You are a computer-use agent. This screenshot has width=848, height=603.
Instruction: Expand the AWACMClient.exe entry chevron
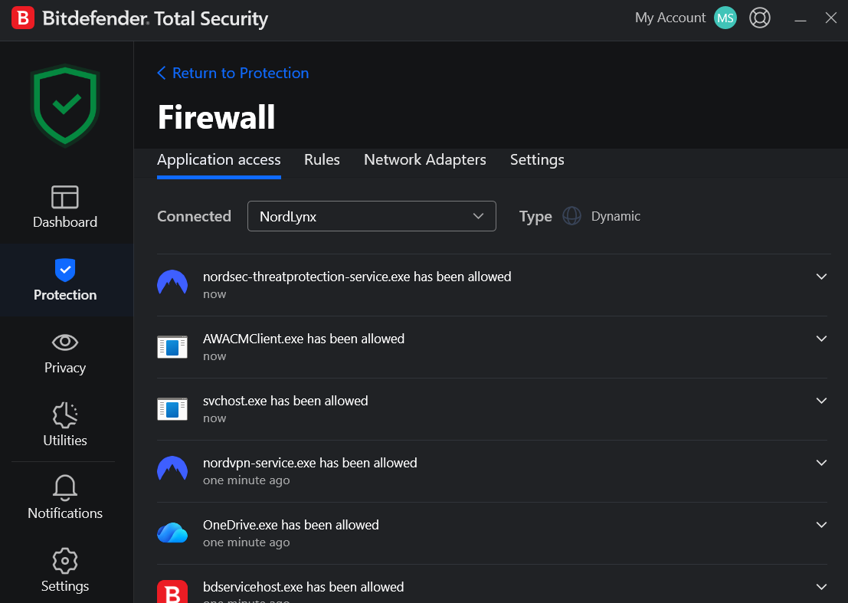(x=821, y=339)
